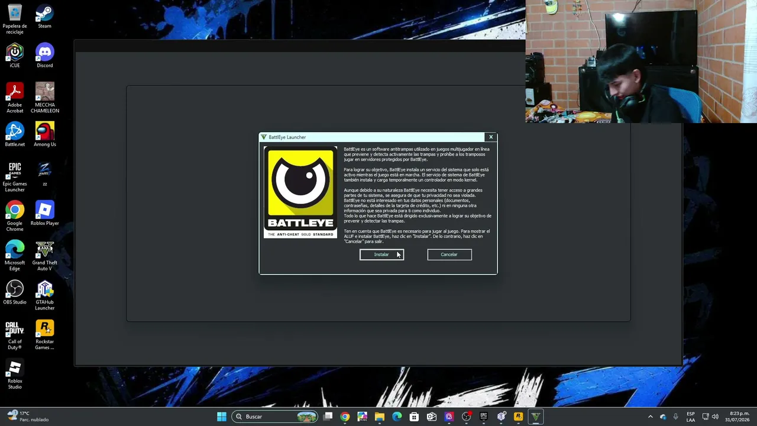Open Epic Games from the taskbar

click(484, 417)
